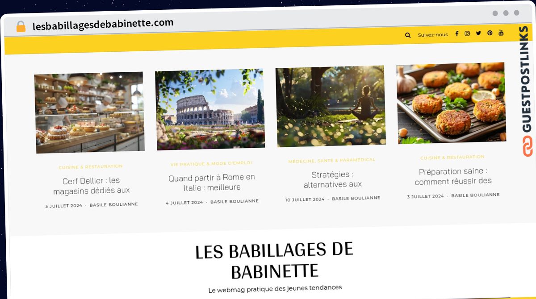Open Préparation saine article title

point(453,176)
